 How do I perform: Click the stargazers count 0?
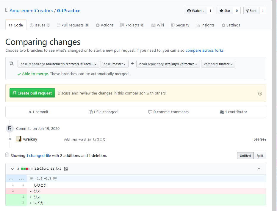tap(237, 11)
